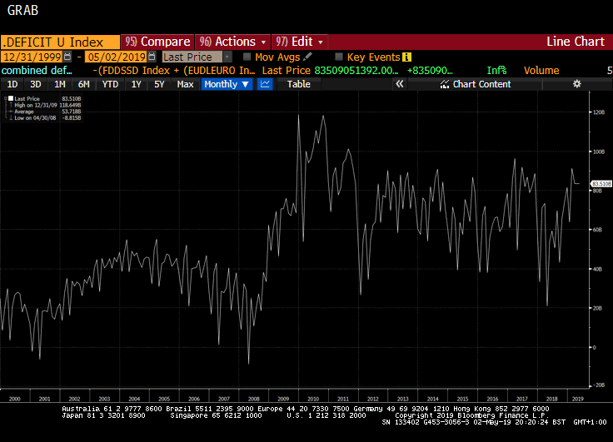613x442 pixels.
Task: Open the Actions dropdown menu
Action: pyautogui.click(x=232, y=42)
